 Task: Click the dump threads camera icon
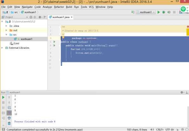(3, 113)
